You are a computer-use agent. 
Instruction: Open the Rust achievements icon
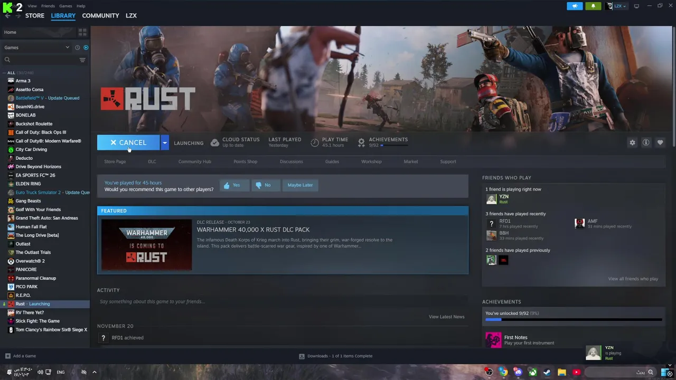361,142
